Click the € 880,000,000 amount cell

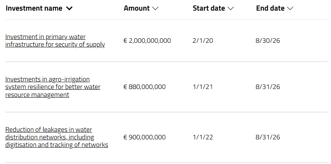pyautogui.click(x=144, y=87)
